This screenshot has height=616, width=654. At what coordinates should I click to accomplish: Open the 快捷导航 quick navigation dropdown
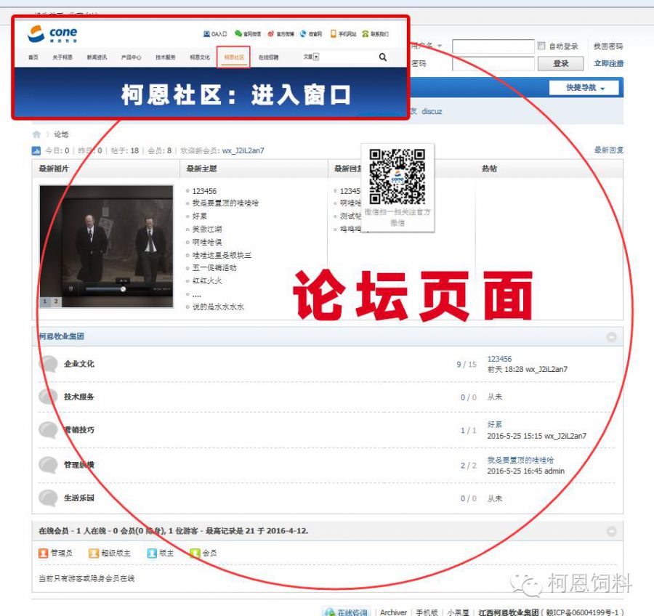click(584, 88)
